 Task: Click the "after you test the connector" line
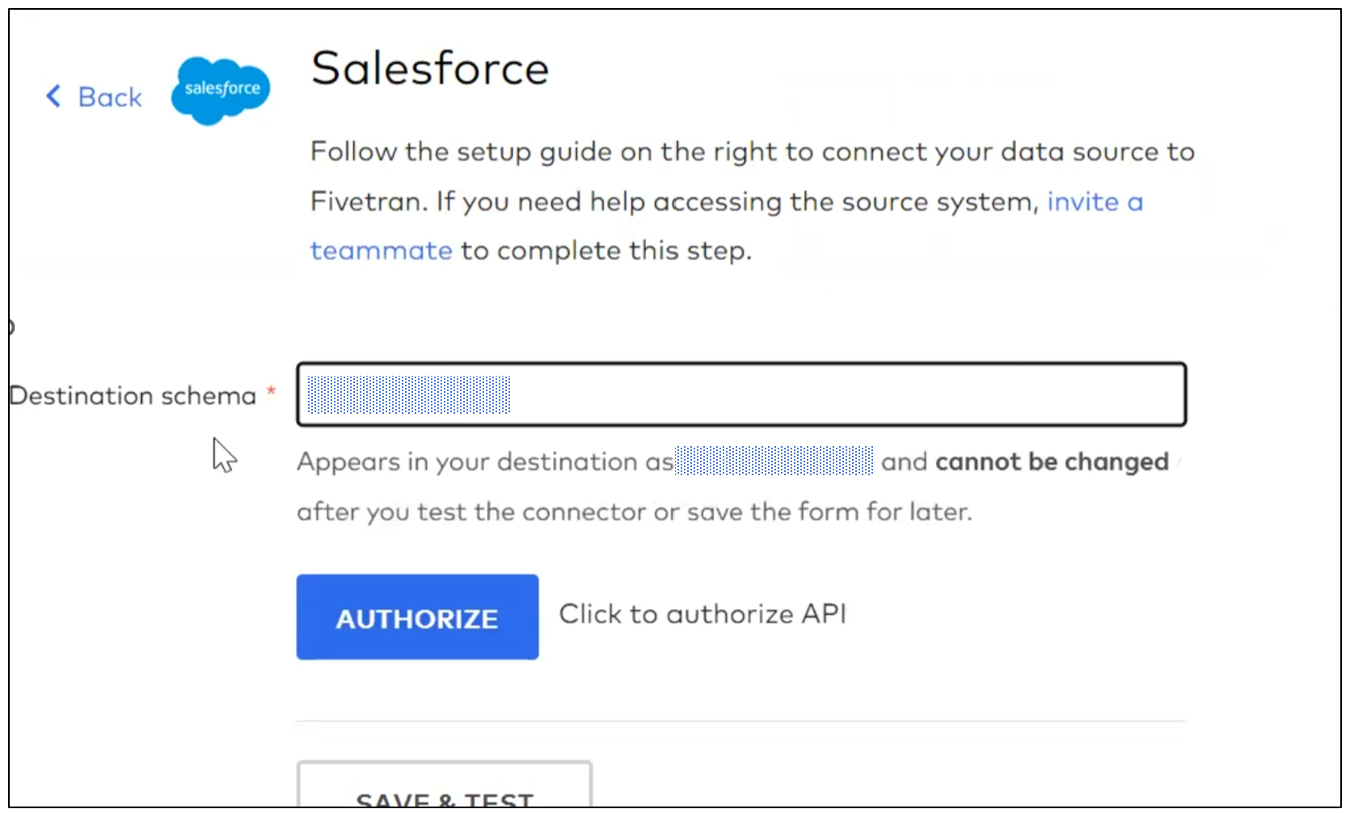pos(634,512)
